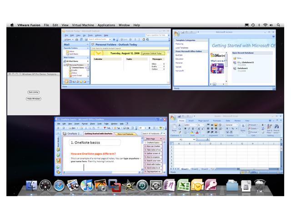Open Time Machine from the Dock
Image resolution: width=291 pixels, height=218 pixels.
coord(142,186)
